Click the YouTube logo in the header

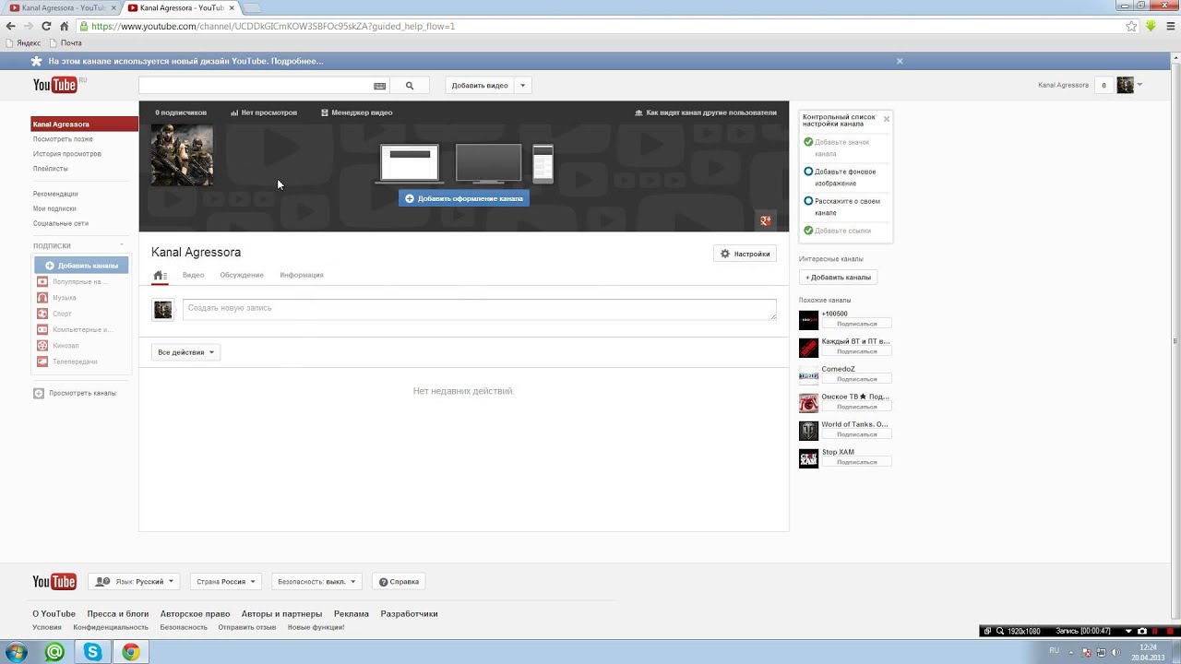pyautogui.click(x=54, y=86)
